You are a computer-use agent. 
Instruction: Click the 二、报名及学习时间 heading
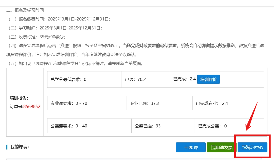(25, 10)
